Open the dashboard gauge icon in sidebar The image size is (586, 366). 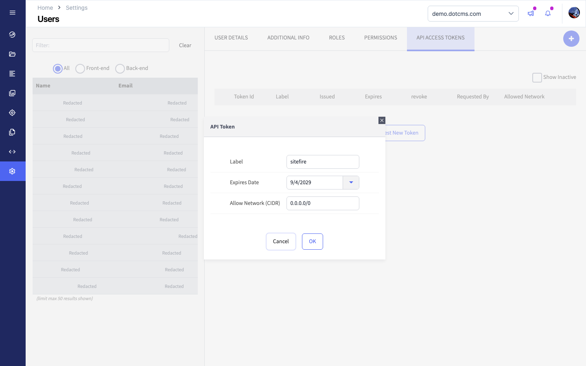tap(13, 35)
